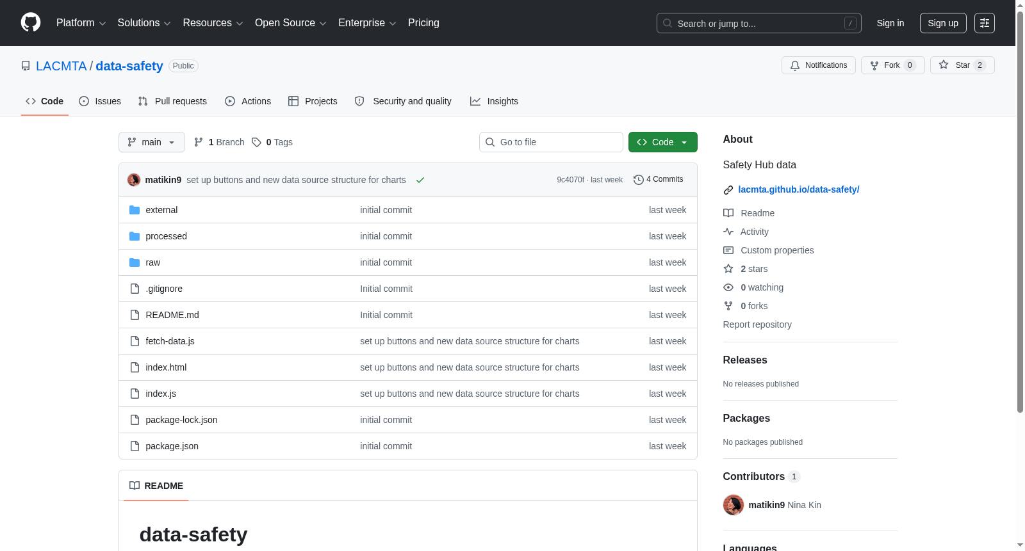Click the processed folder icon
Viewport: 1025px width, 551px height.
135,236
